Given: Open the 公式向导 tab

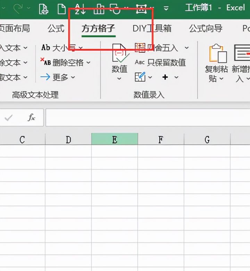Looking at the screenshot, I should [x=206, y=28].
